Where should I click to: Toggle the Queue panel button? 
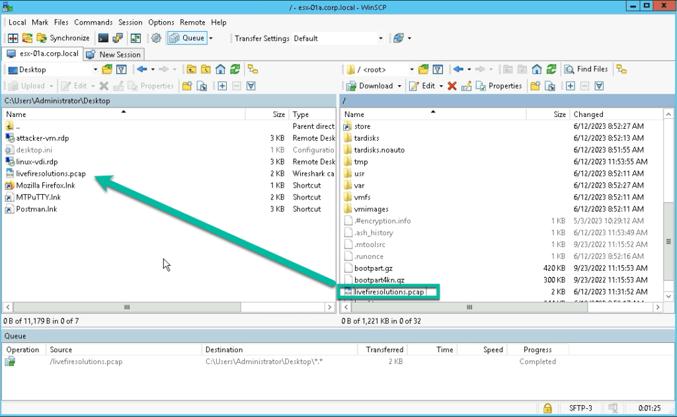[x=187, y=38]
